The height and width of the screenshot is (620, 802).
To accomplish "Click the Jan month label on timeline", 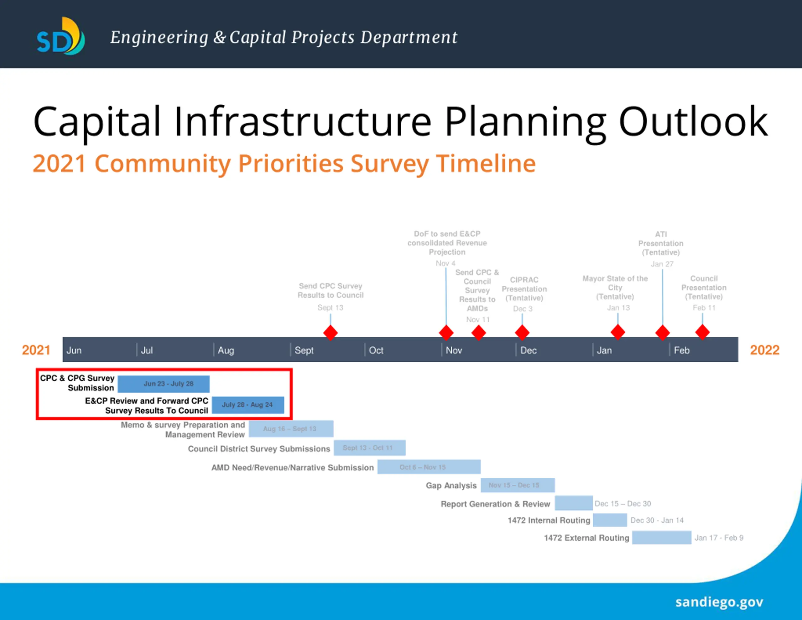I will pyautogui.click(x=604, y=350).
